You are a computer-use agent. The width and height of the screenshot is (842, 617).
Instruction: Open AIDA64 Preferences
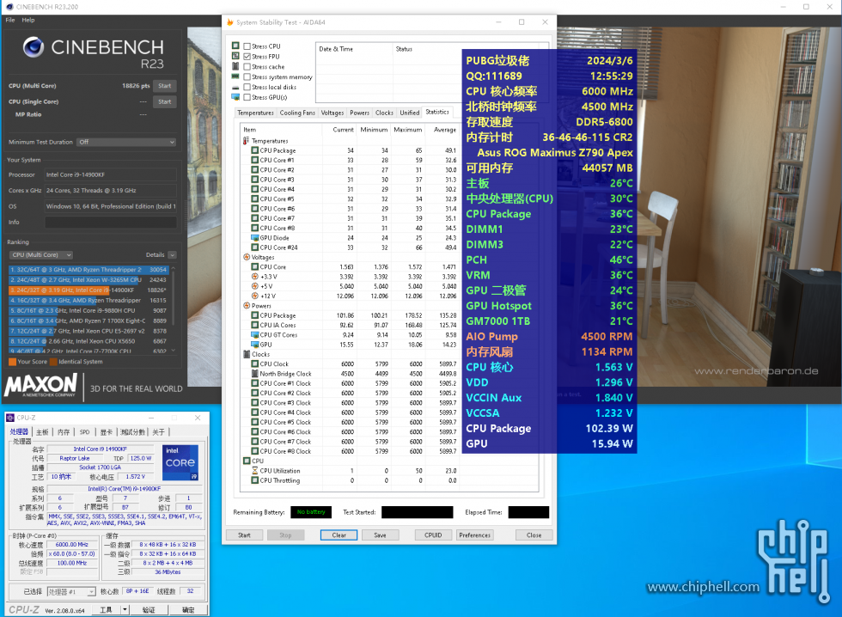(474, 535)
